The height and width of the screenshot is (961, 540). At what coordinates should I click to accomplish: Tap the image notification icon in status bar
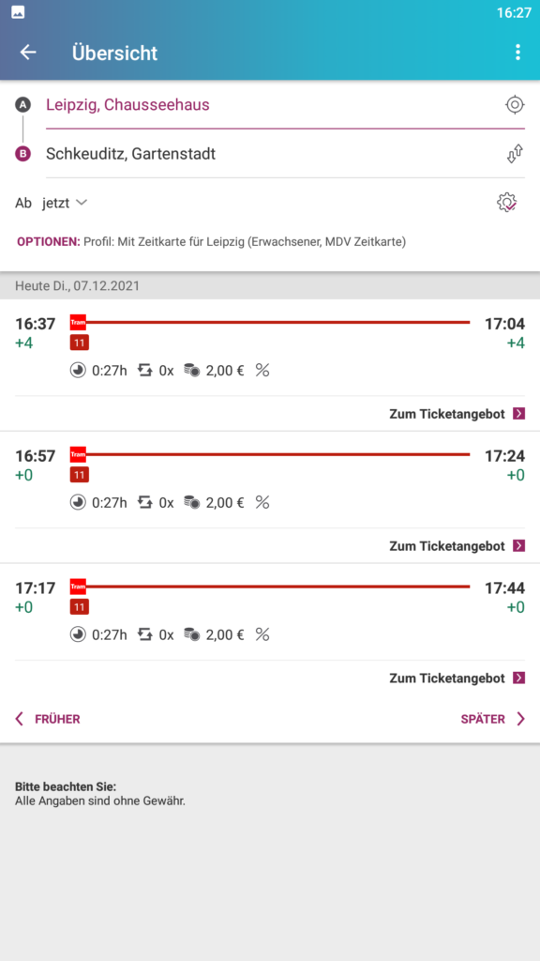(19, 12)
